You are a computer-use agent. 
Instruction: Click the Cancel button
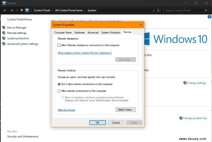pos(116,123)
